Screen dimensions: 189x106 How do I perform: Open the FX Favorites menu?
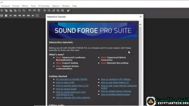[x=44, y=6]
